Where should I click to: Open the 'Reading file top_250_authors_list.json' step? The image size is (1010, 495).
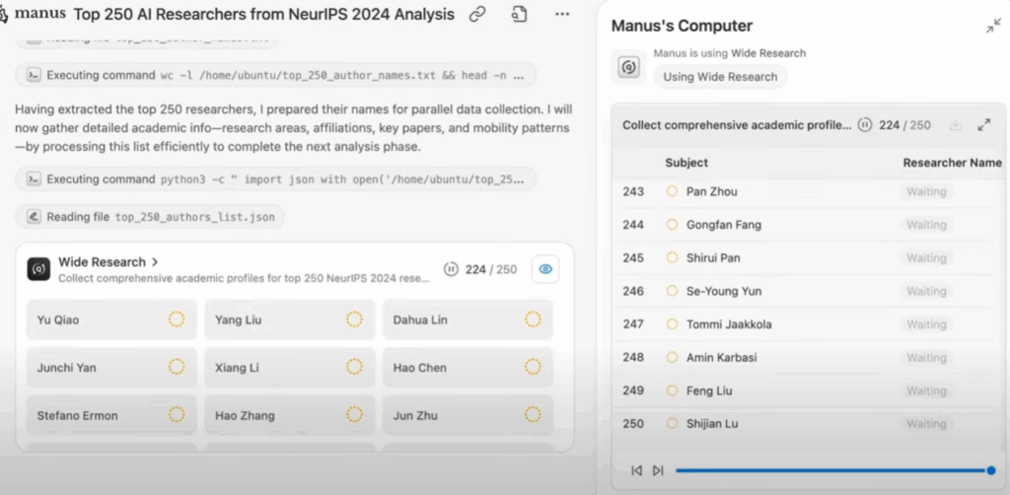click(150, 217)
